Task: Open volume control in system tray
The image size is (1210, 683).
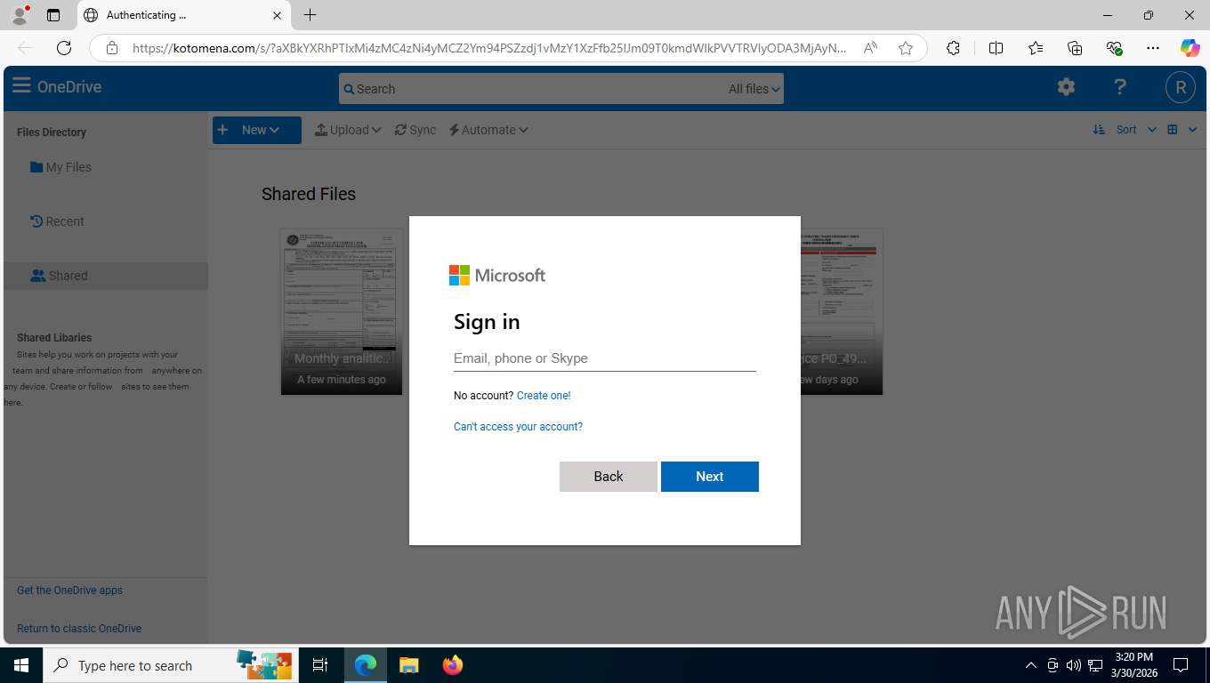Action: pyautogui.click(x=1074, y=665)
